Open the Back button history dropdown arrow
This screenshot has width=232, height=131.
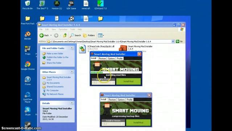click(51, 35)
